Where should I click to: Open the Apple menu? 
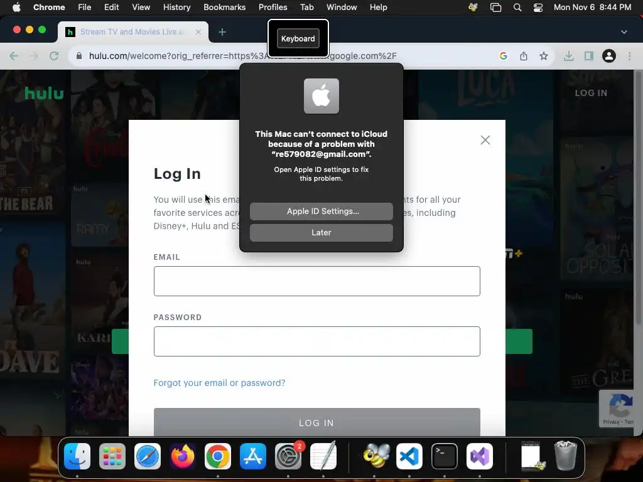(16, 8)
